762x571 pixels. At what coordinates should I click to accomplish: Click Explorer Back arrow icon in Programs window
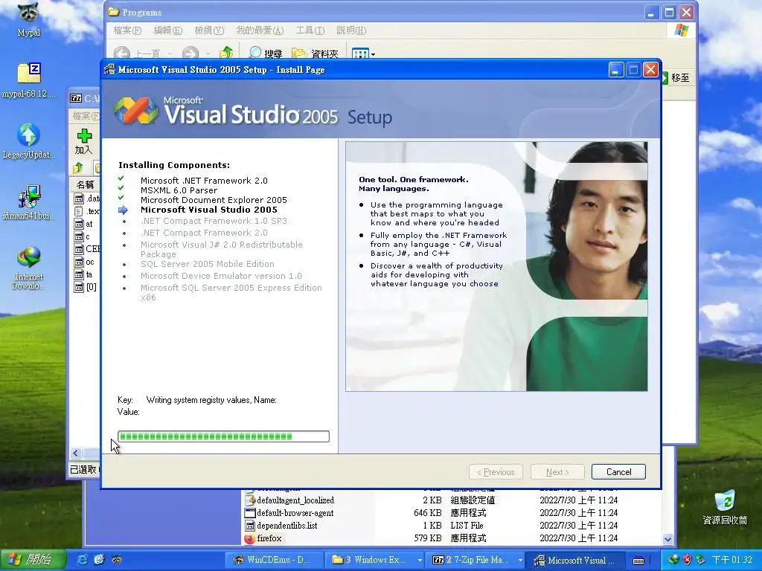coord(122,53)
